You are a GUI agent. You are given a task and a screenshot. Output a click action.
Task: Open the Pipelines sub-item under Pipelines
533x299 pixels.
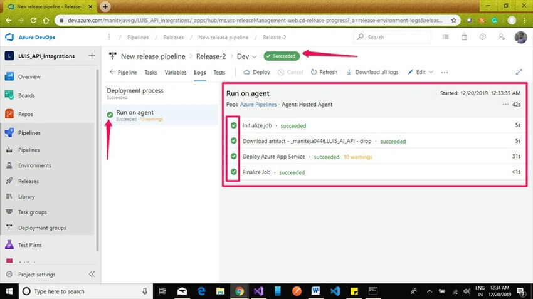click(x=29, y=150)
